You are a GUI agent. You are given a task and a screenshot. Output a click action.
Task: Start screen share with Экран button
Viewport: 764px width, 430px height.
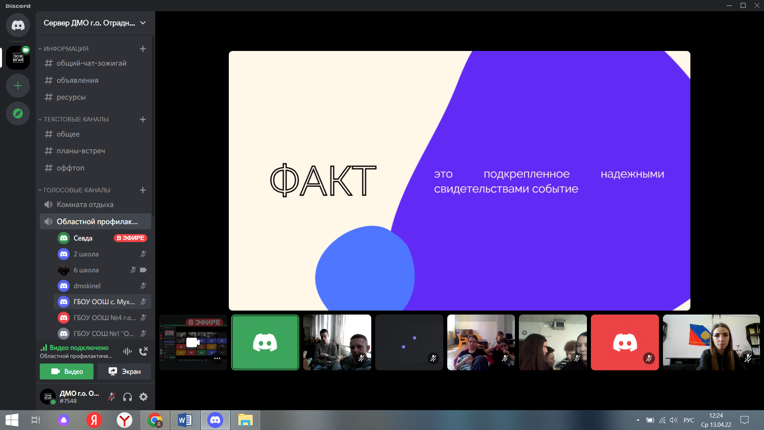pyautogui.click(x=124, y=371)
